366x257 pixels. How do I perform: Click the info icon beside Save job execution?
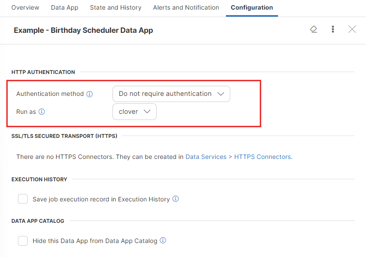(176, 199)
